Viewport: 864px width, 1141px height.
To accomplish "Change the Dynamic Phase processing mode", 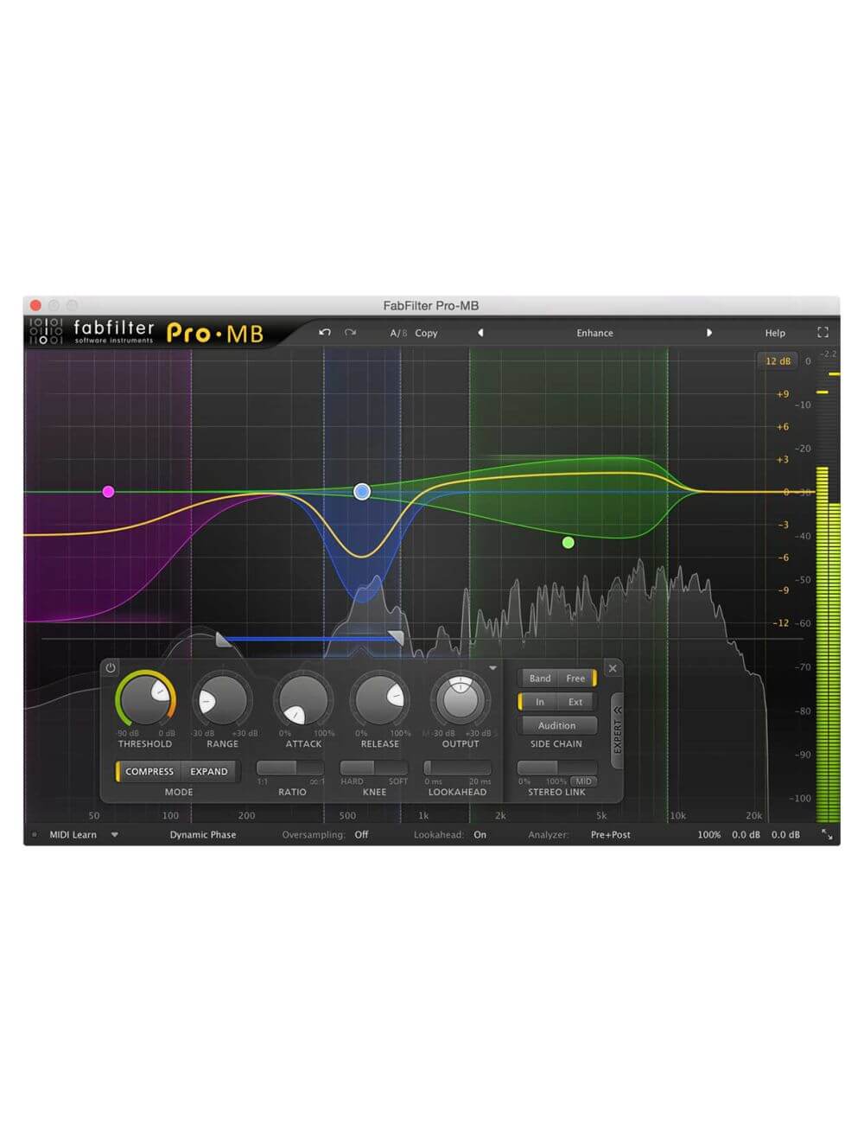I will [x=202, y=835].
